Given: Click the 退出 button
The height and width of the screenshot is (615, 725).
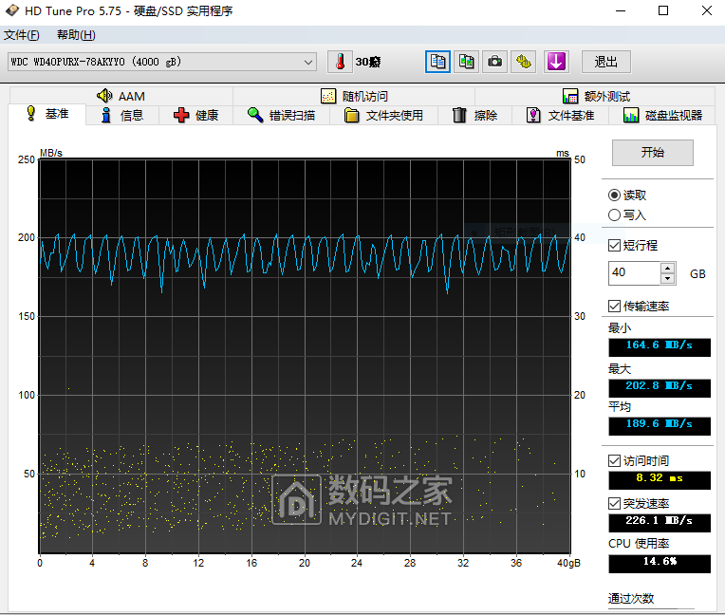Looking at the screenshot, I should pyautogui.click(x=605, y=62).
